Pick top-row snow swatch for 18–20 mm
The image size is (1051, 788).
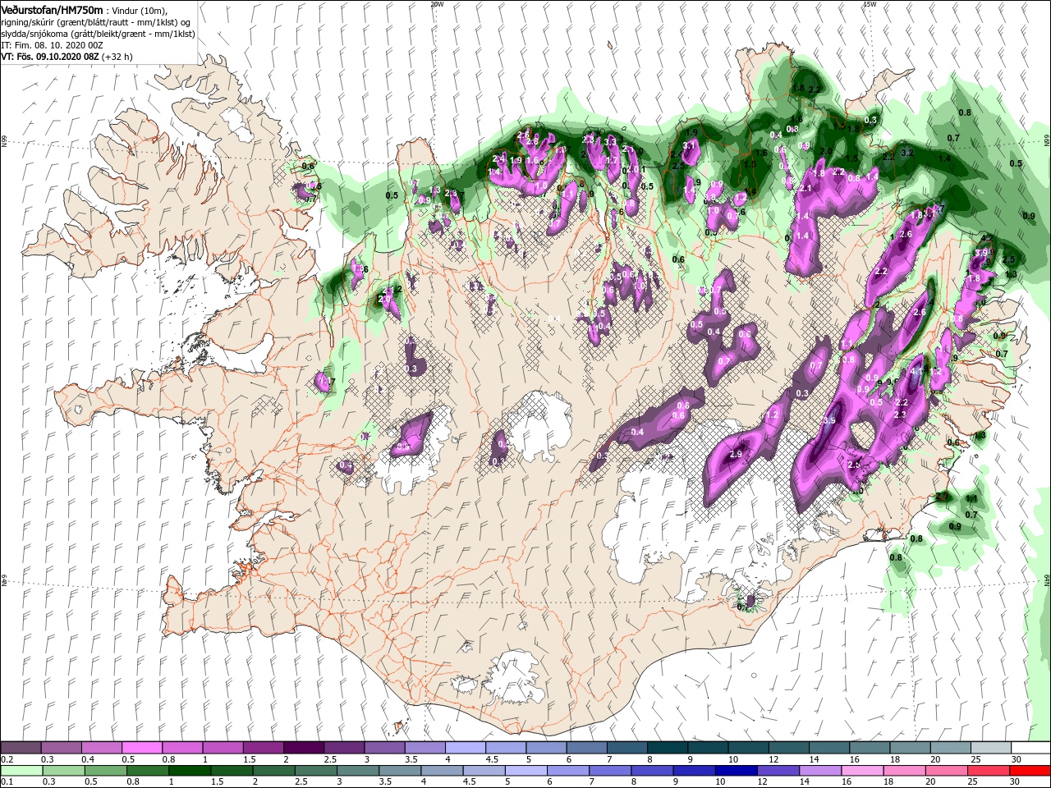(909, 748)
